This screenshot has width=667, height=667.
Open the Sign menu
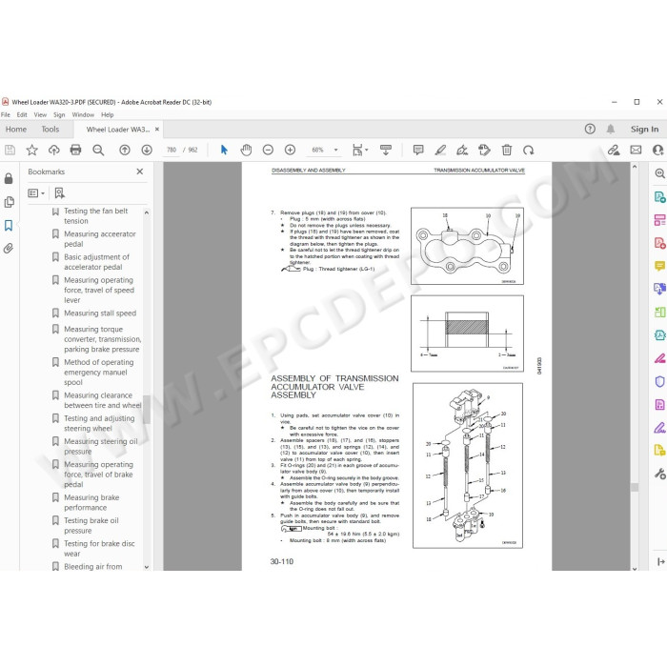click(x=59, y=115)
